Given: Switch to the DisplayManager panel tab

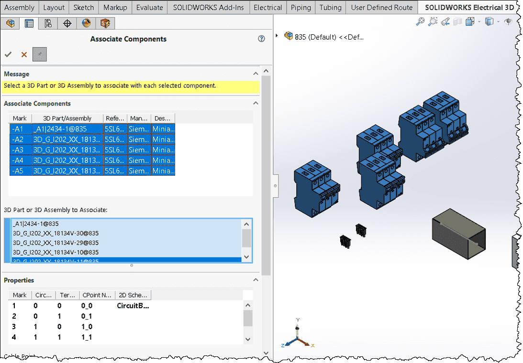Looking at the screenshot, I should [86, 23].
